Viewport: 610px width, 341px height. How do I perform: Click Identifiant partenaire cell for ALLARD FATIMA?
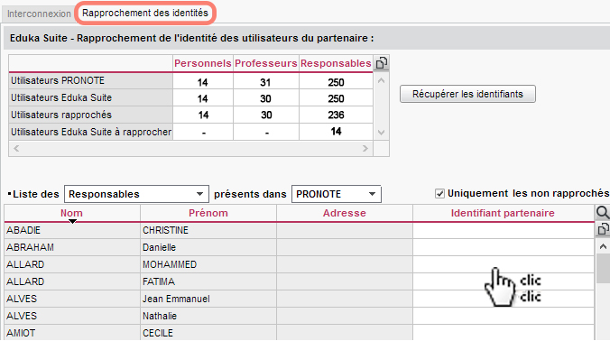click(504, 281)
